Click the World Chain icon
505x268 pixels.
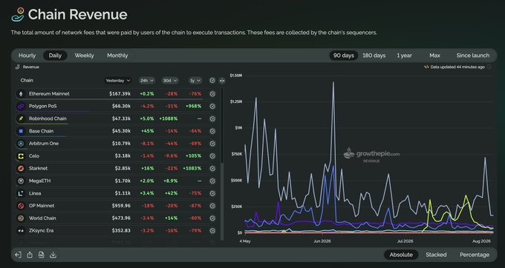tap(22, 218)
